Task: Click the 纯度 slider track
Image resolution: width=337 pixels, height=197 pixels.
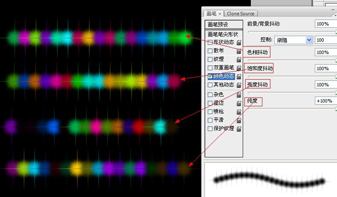Action: [292, 109]
